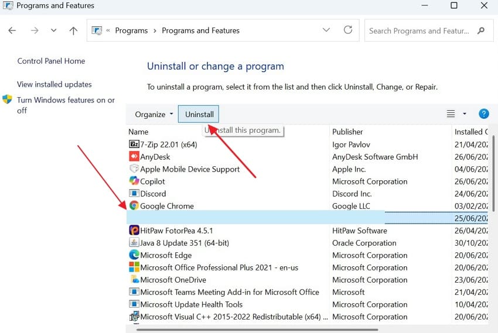Click the Google Chrome icon
The image size is (498, 333).
coord(134,206)
